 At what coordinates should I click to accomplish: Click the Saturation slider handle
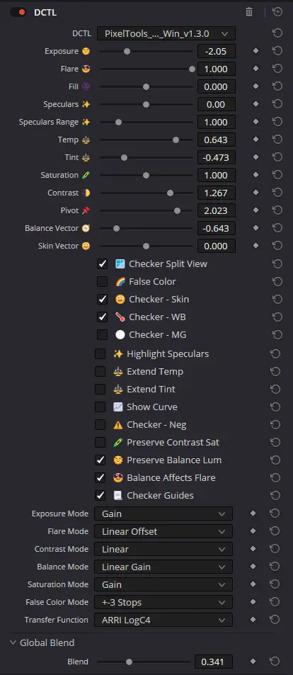pyautogui.click(x=146, y=175)
